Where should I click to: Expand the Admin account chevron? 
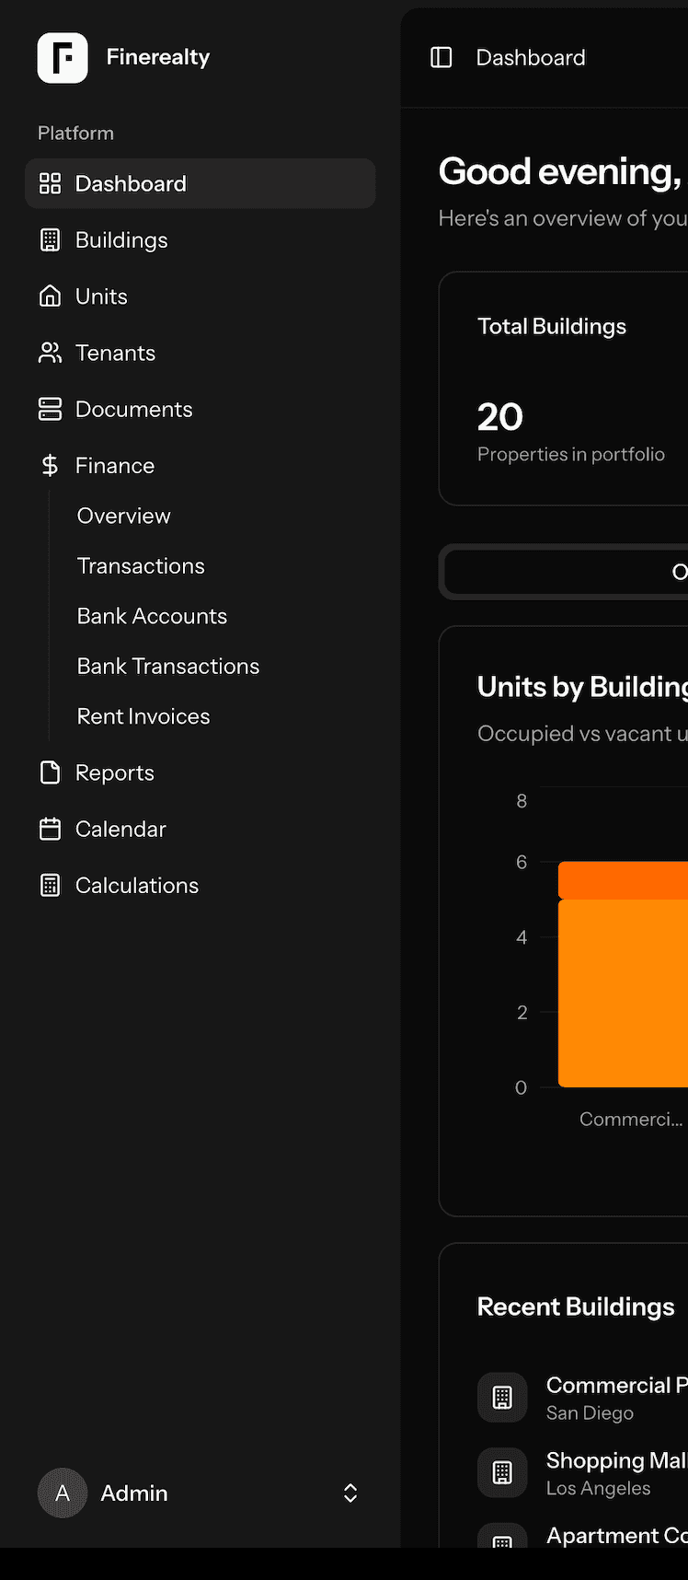(350, 1493)
